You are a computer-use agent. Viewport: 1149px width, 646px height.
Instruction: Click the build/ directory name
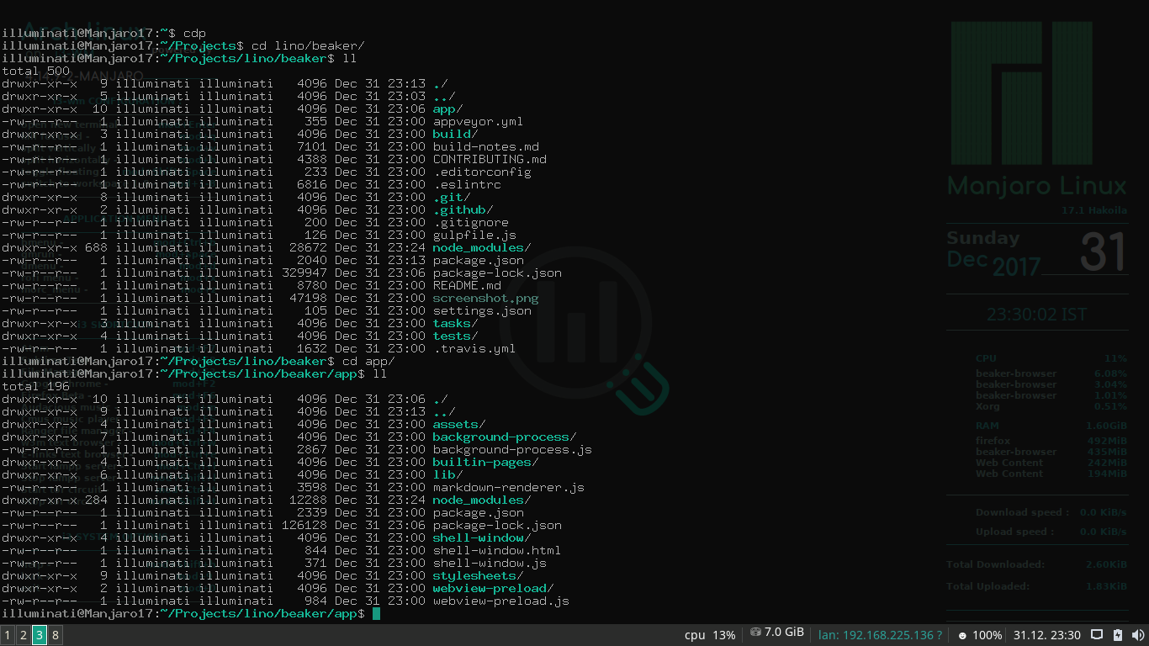(x=455, y=135)
